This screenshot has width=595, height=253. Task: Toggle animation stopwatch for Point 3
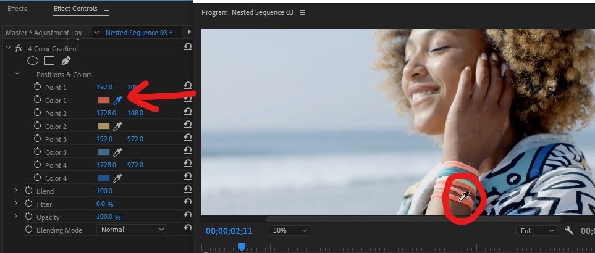[x=37, y=139]
